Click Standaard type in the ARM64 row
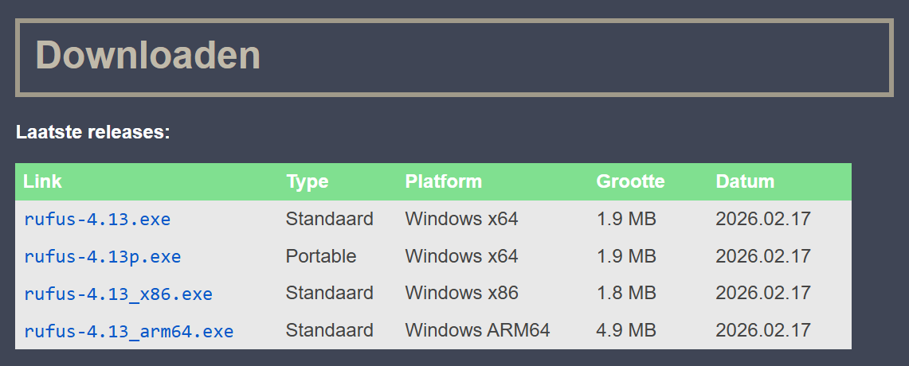 pyautogui.click(x=329, y=330)
